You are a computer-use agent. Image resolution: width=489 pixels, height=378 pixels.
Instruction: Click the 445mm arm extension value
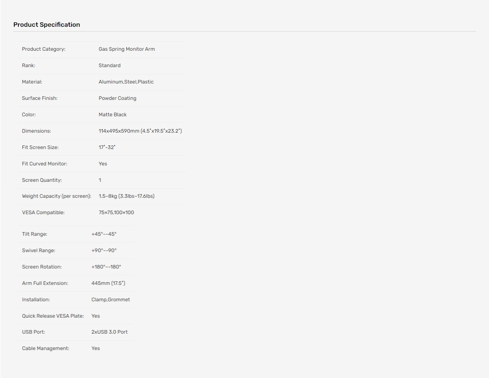108,283
